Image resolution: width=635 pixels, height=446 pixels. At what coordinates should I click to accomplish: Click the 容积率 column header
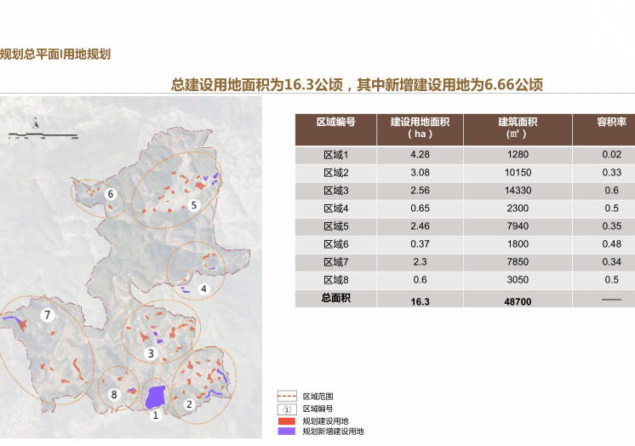(x=611, y=122)
